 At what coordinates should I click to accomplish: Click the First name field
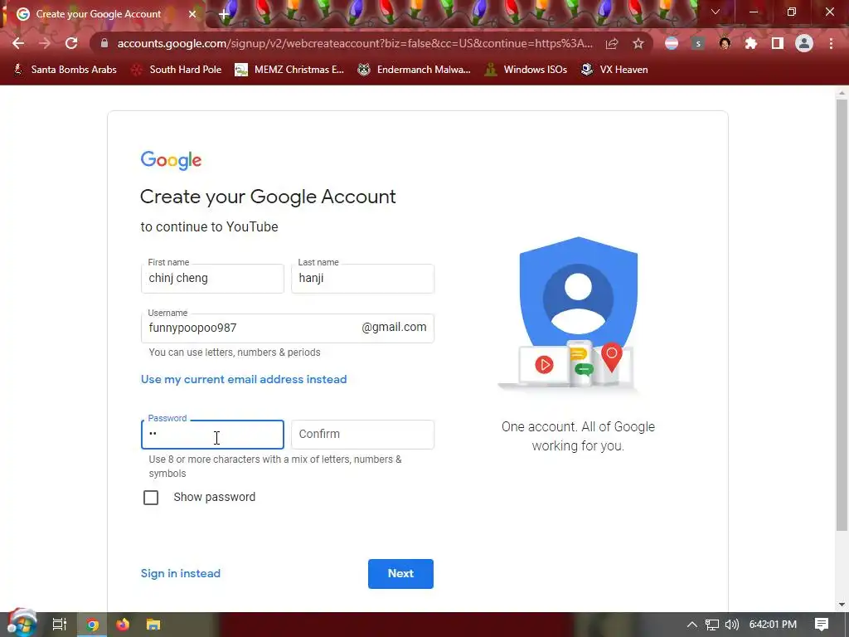(212, 279)
